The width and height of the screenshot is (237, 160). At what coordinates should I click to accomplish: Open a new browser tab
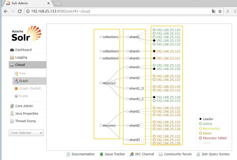click(x=58, y=3)
